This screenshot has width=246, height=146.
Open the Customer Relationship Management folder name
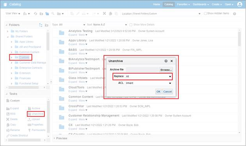click(94, 116)
